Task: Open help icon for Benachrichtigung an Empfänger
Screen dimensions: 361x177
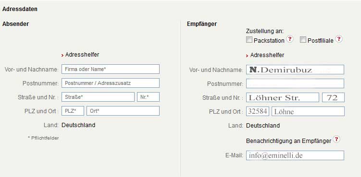Action: [x=336, y=139]
